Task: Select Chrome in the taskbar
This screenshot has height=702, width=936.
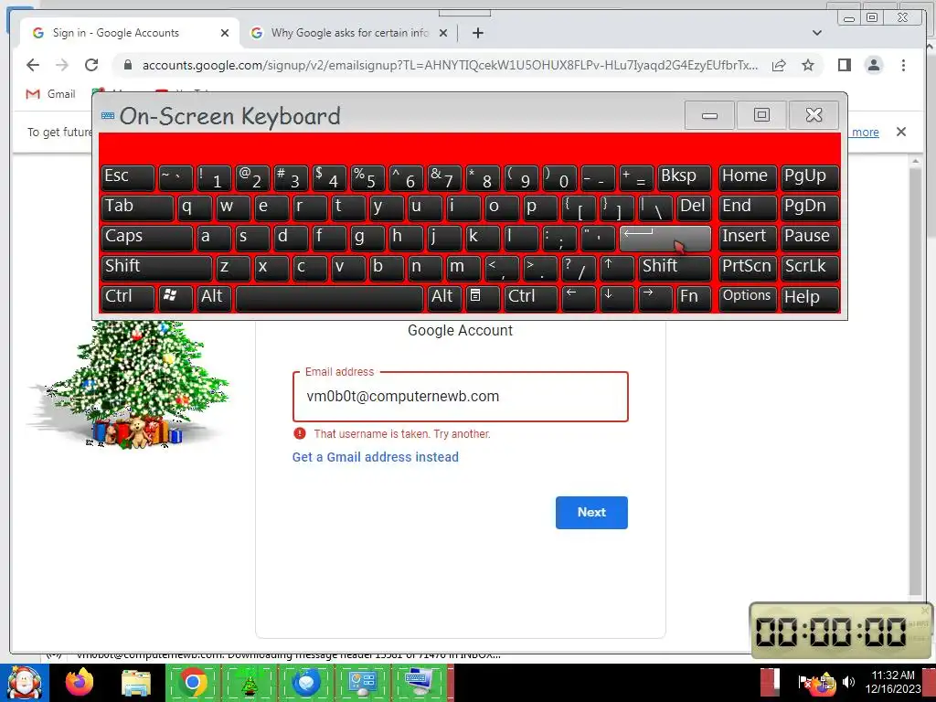Action: (x=193, y=682)
